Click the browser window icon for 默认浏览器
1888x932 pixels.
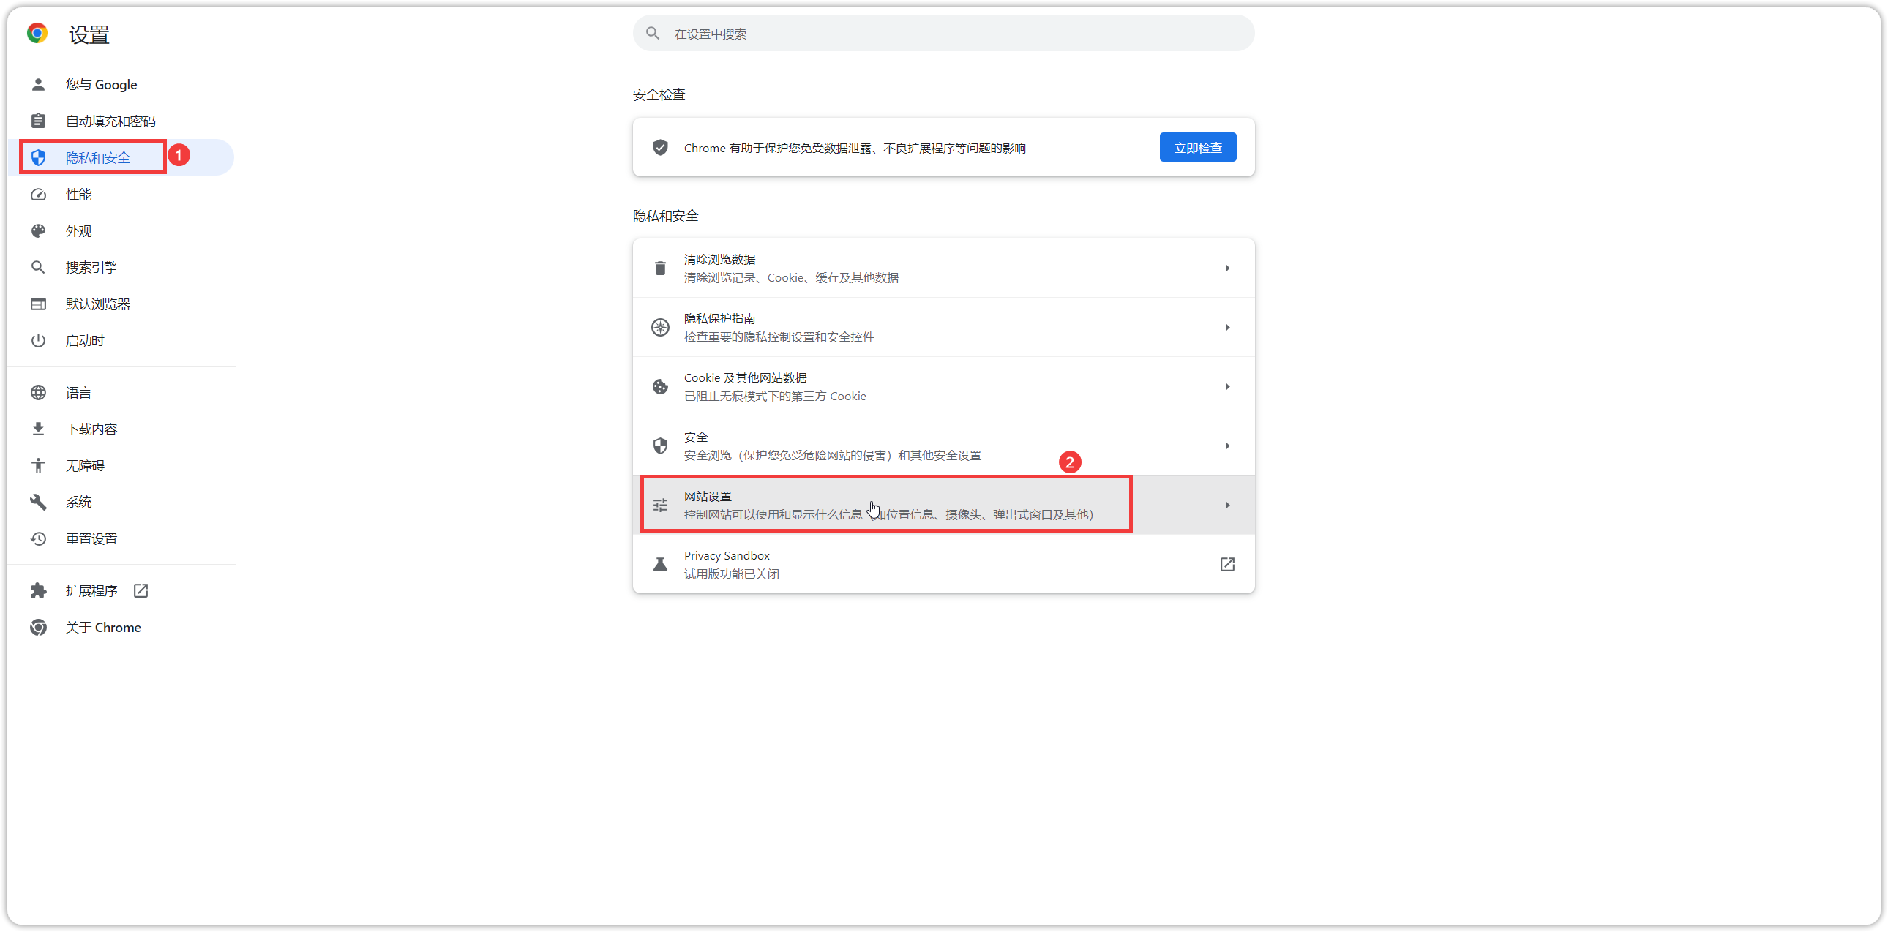(38, 304)
